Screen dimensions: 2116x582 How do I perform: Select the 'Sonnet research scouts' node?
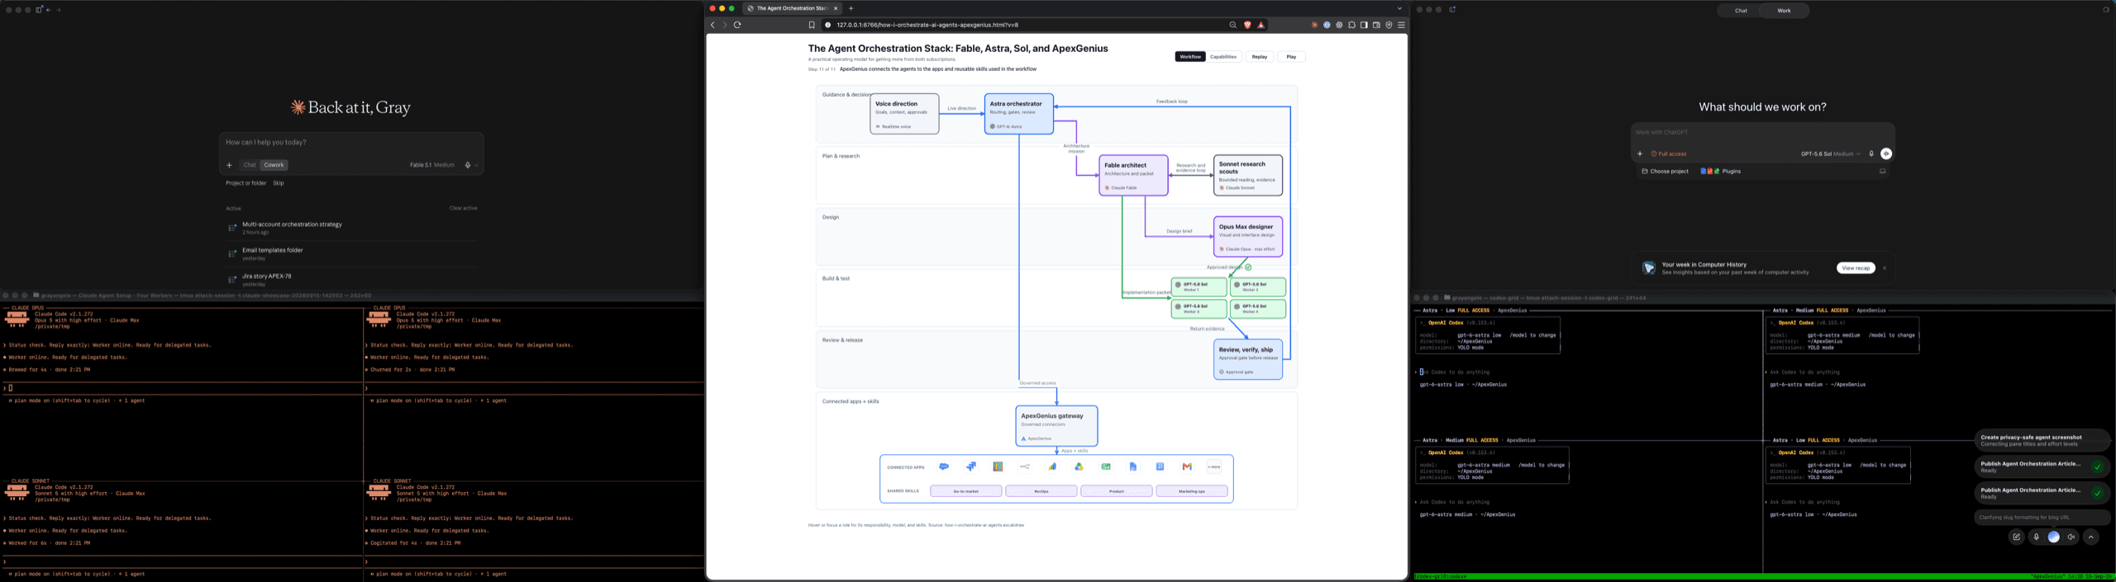[1248, 175]
